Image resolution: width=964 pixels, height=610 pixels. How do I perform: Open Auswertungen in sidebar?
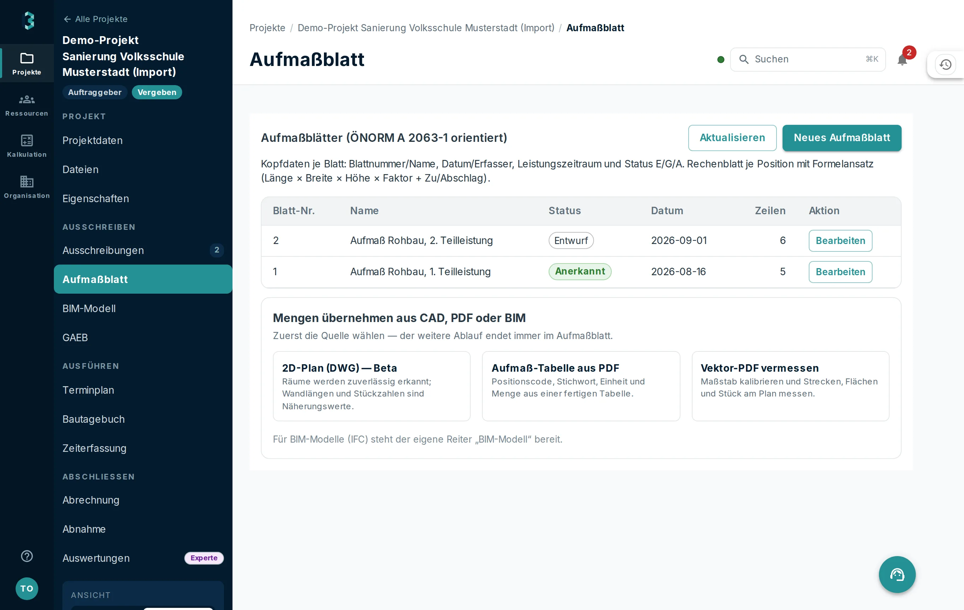click(143, 558)
